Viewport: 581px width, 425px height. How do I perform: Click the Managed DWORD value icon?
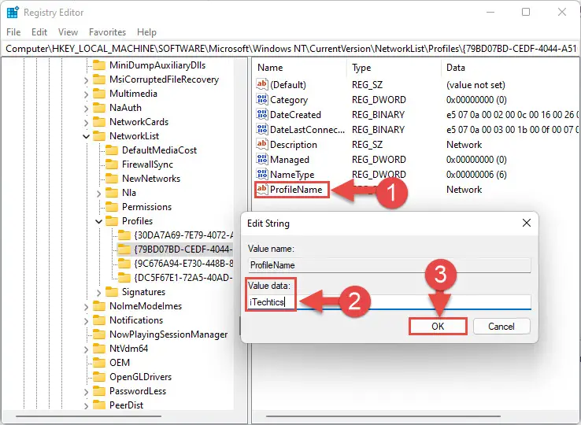262,159
